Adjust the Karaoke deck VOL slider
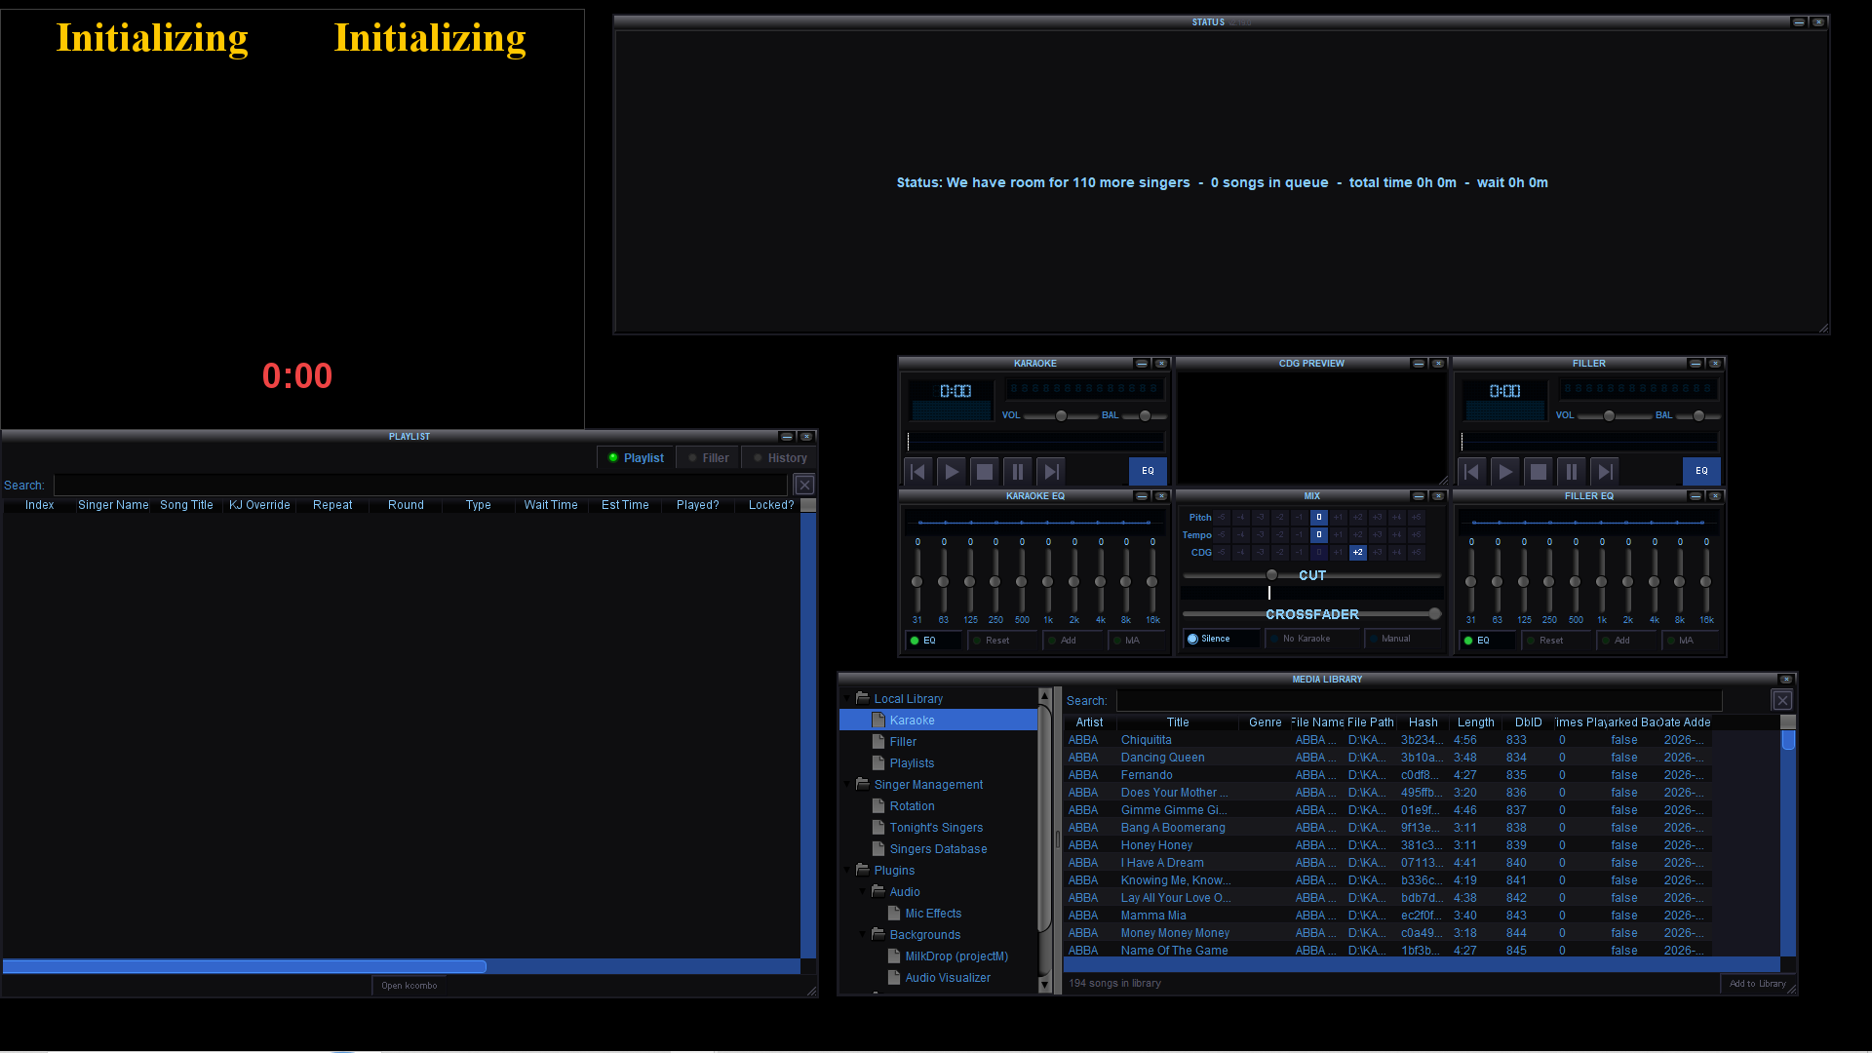The image size is (1872, 1053). point(1061,416)
